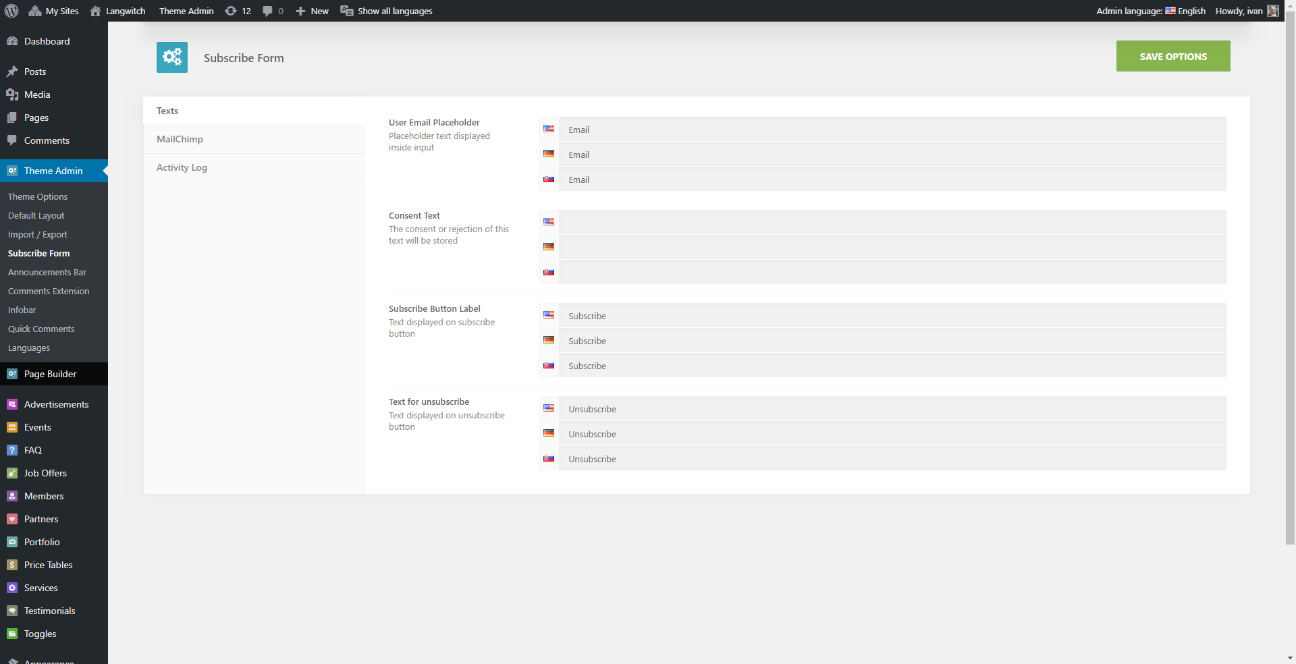Open Import / Export submenu item
1296x664 pixels.
tap(38, 234)
